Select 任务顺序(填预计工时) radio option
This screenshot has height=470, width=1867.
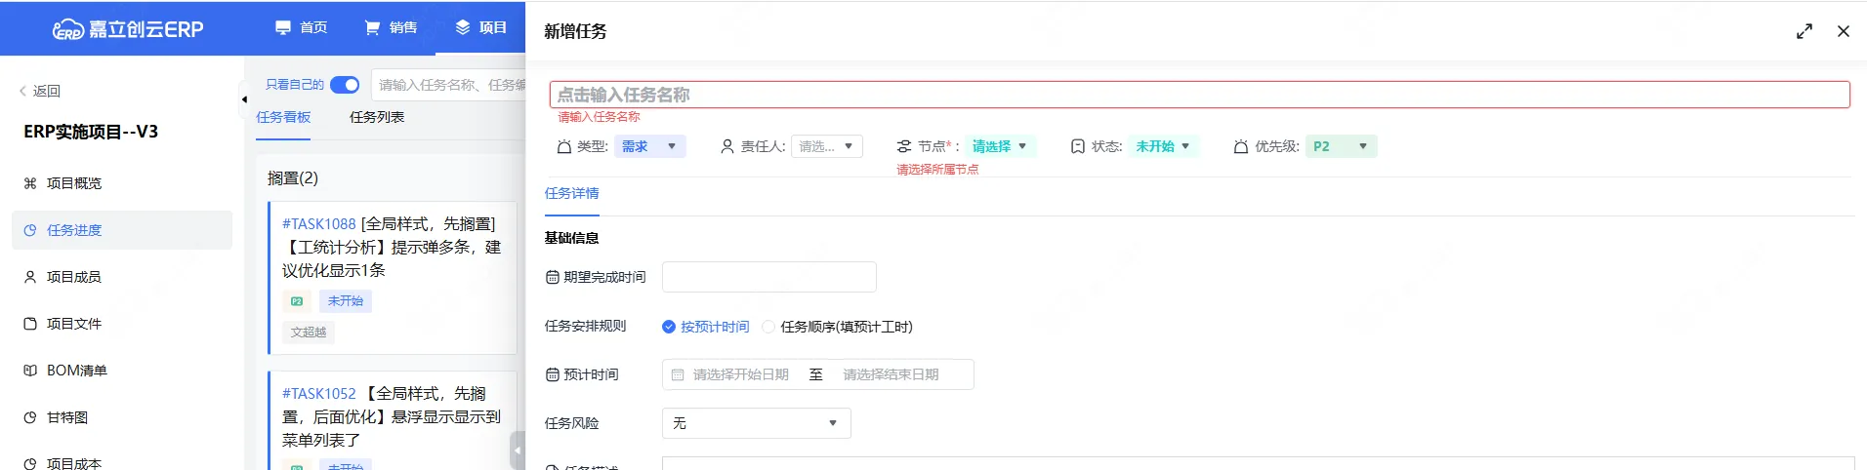[x=768, y=327]
